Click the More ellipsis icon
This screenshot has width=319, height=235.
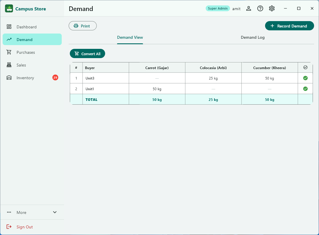(x=9, y=212)
